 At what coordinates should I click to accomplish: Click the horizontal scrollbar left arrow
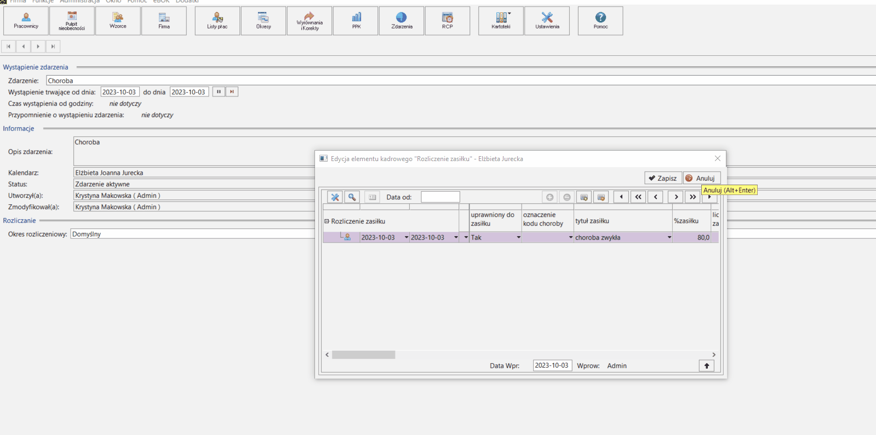click(327, 354)
